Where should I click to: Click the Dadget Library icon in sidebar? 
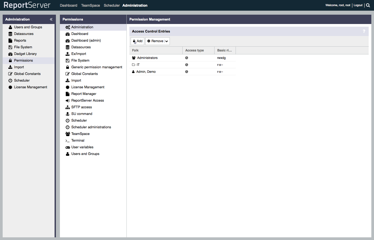[x=10, y=54]
